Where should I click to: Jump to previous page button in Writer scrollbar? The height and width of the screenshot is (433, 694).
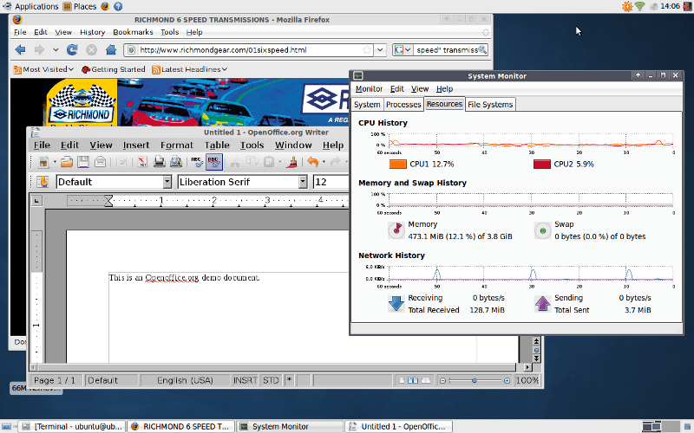pos(536,341)
